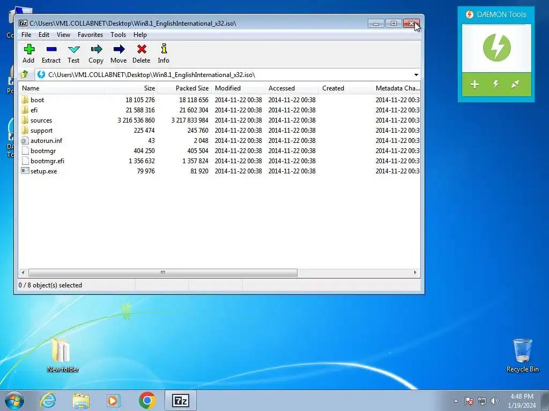Click the scrollbar right arrow
The image size is (549, 411).
[x=416, y=272]
